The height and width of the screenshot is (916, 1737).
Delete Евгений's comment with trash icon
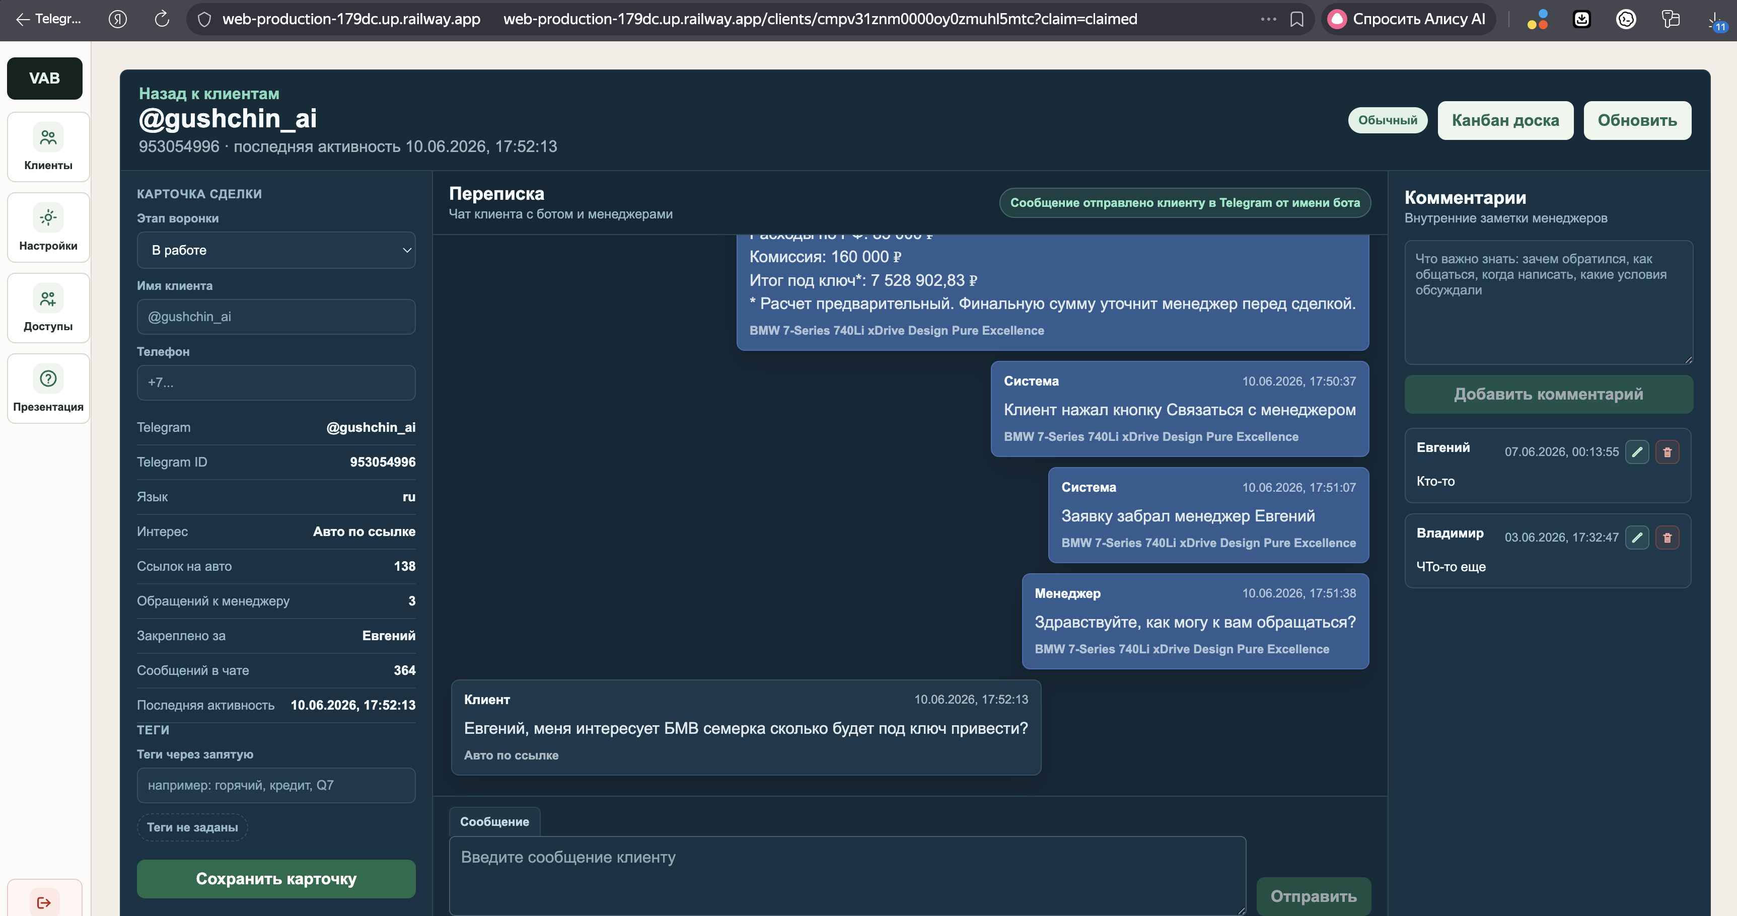tap(1667, 451)
